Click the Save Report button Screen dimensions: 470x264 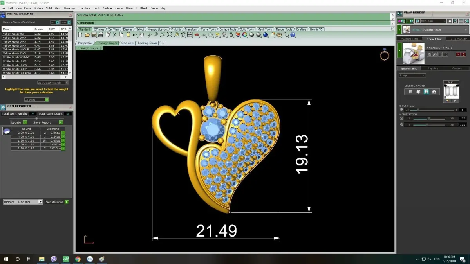click(47, 122)
